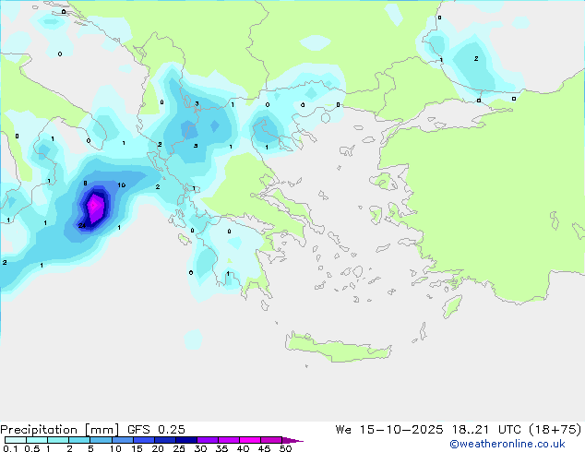Click the '18..21 UTC' time text
585x452 pixels.
pyautogui.click(x=487, y=430)
